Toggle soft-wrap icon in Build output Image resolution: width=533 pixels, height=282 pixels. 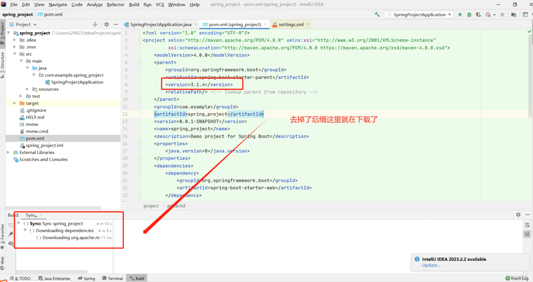pyautogui.click(x=527, y=225)
